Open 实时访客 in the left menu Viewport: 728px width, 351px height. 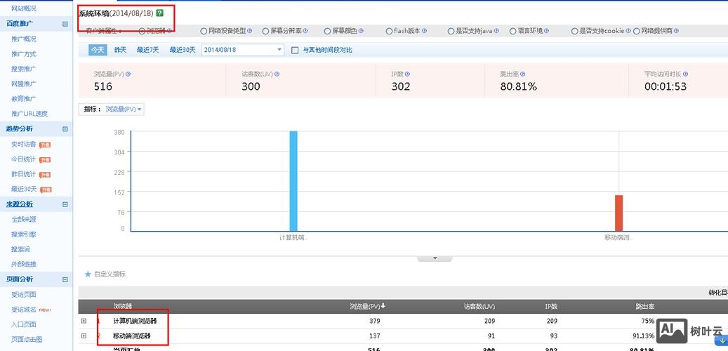pyautogui.click(x=24, y=144)
